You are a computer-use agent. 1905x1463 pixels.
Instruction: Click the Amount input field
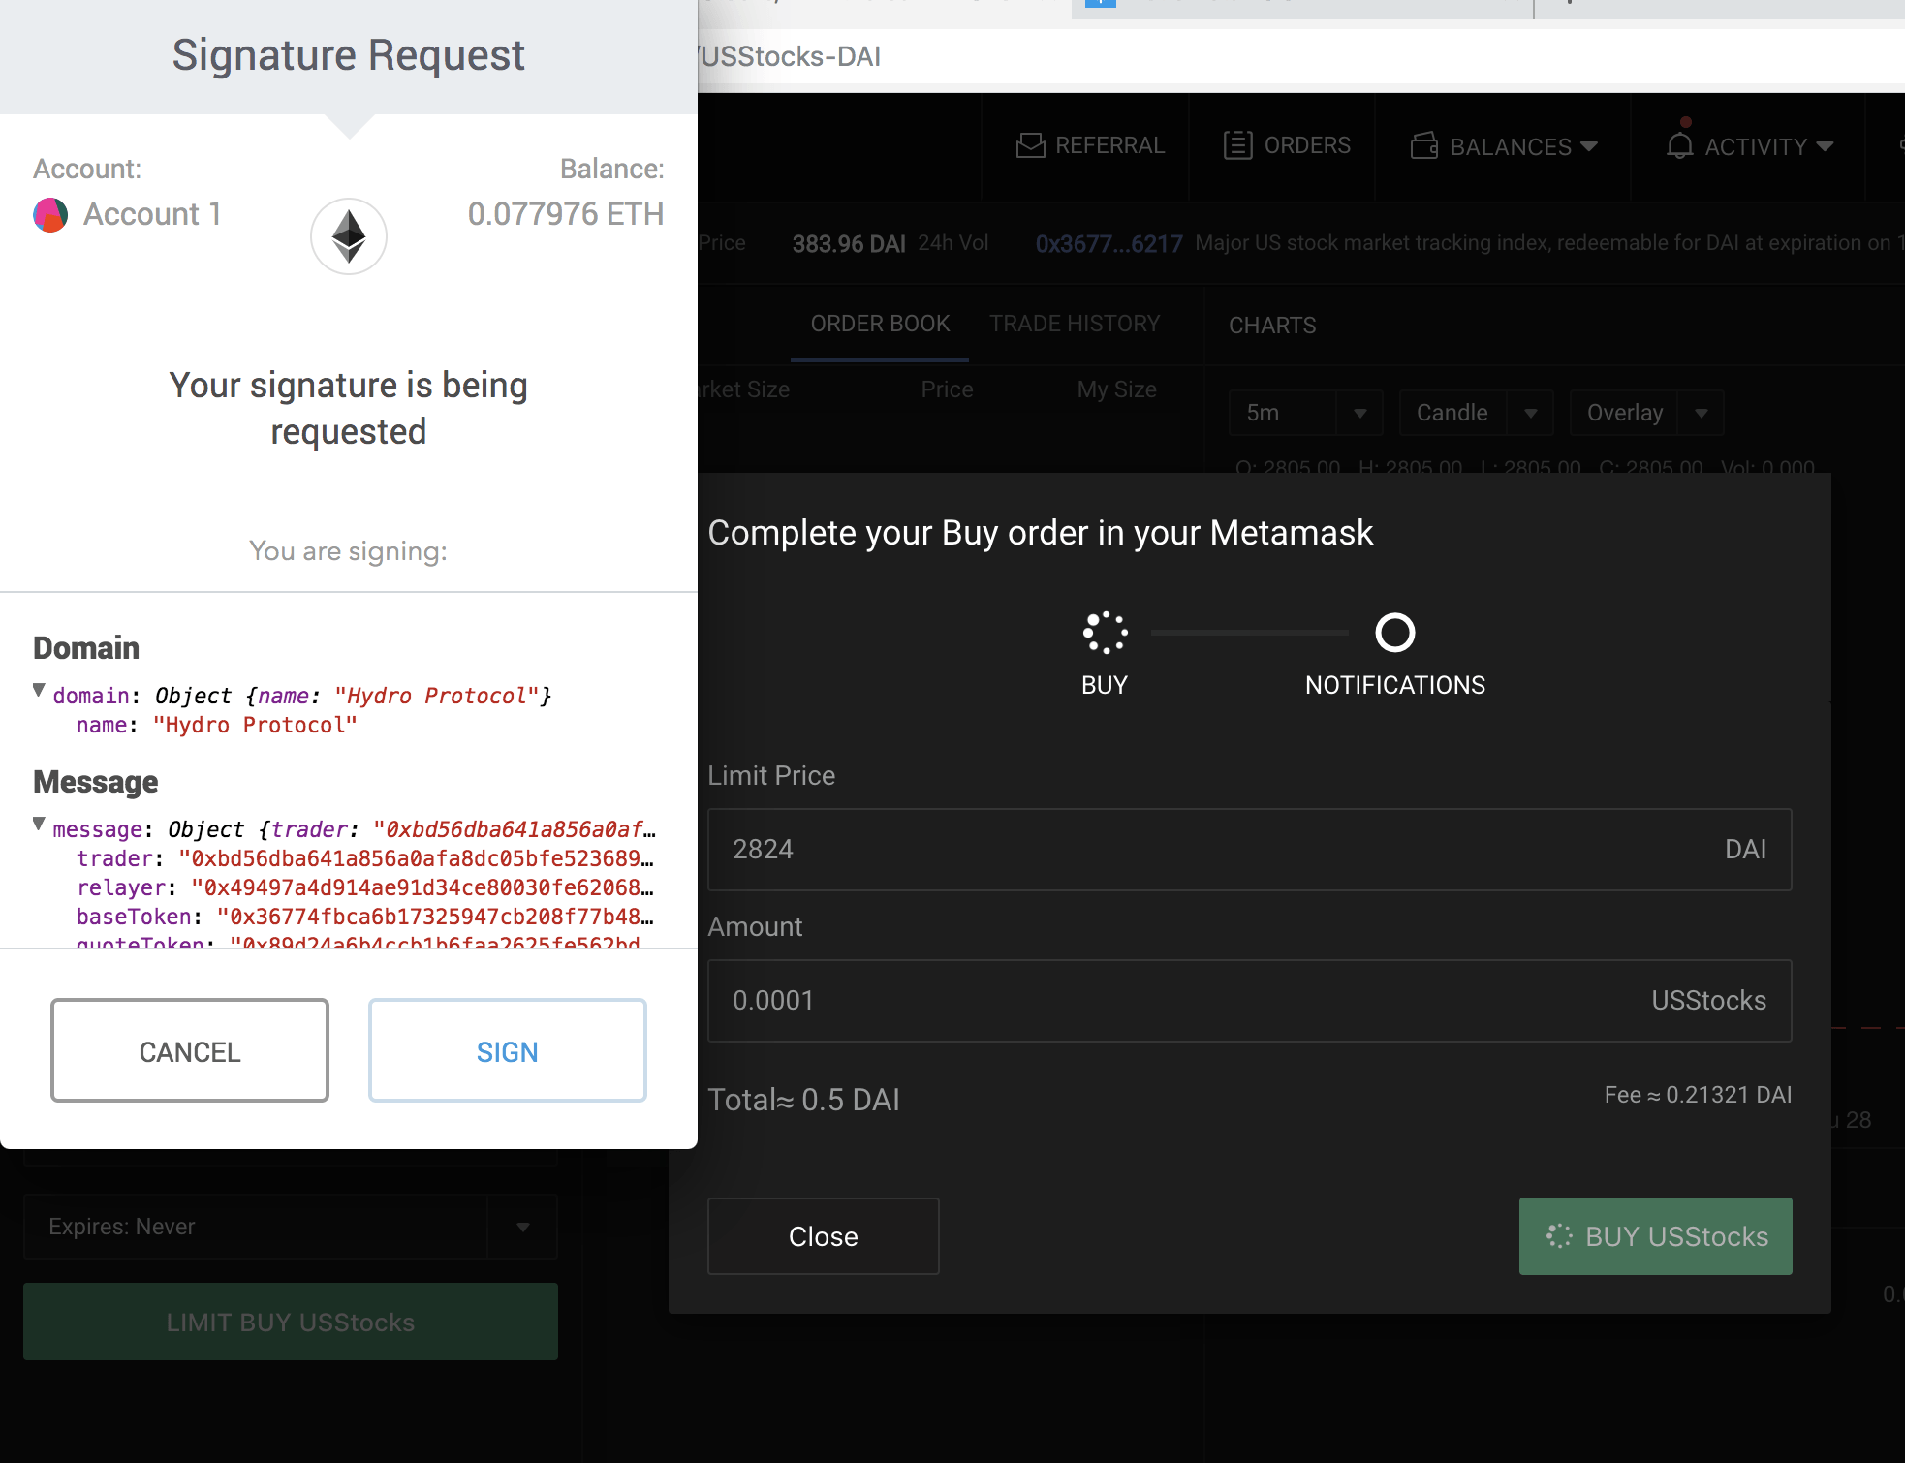(x=1250, y=1001)
